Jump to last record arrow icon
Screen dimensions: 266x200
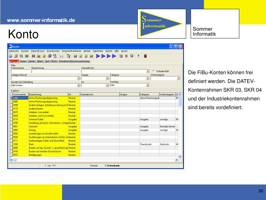point(91,56)
